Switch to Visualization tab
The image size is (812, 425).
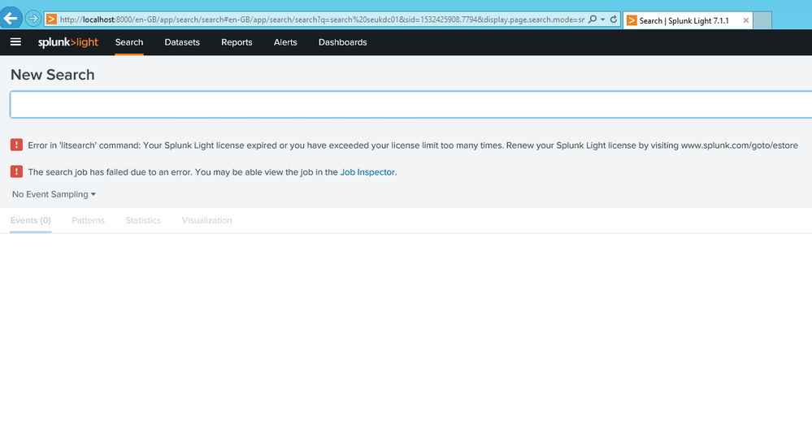coord(206,220)
